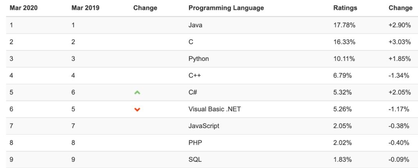
Task: Click the -0.09% change for SQL
Action: [x=399, y=159]
